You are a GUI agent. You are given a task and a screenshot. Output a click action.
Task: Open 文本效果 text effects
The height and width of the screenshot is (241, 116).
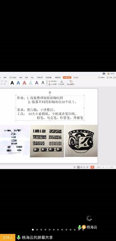pos(62,83)
